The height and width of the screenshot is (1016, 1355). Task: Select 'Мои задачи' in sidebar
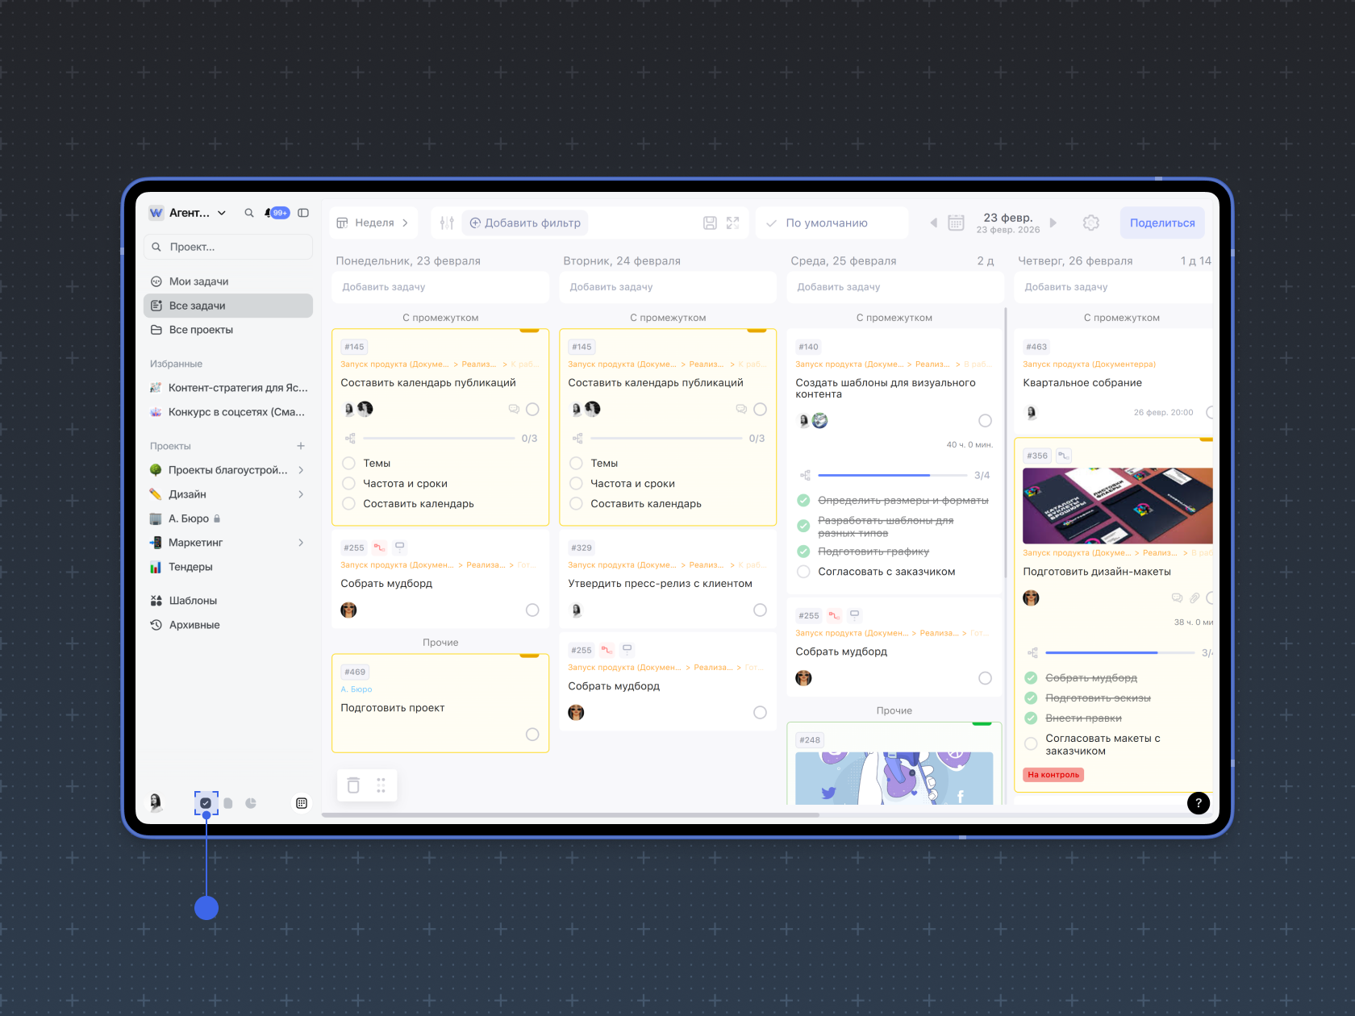click(198, 281)
